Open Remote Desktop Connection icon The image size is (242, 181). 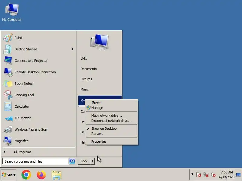point(8,72)
